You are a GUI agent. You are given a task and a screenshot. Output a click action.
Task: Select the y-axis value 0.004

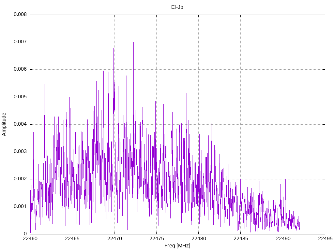pos(20,124)
